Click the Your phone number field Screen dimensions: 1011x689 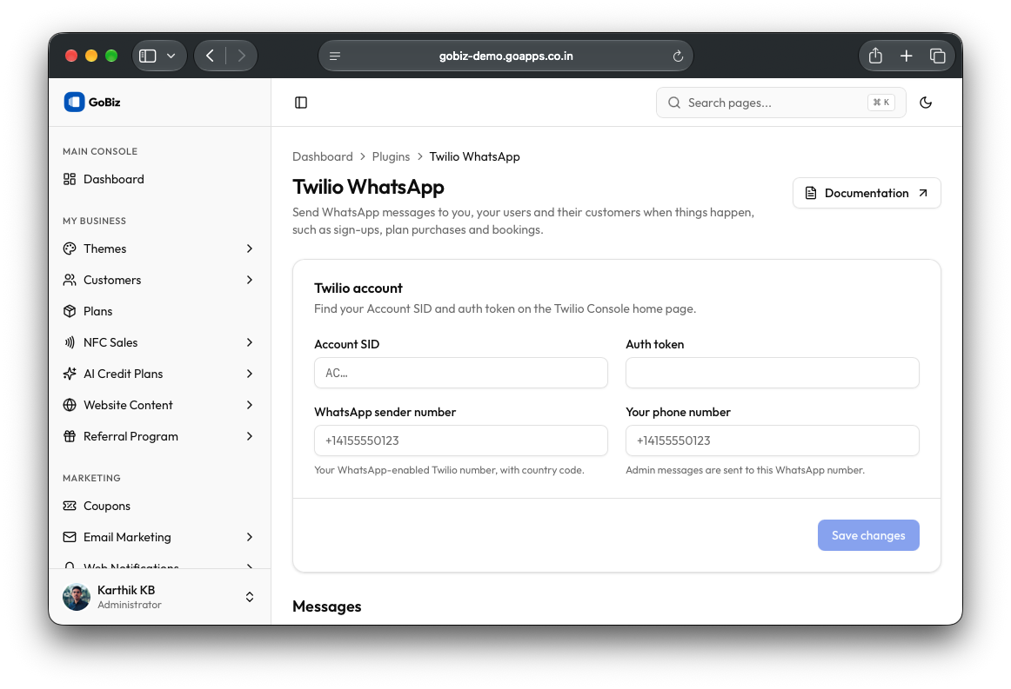[773, 441]
